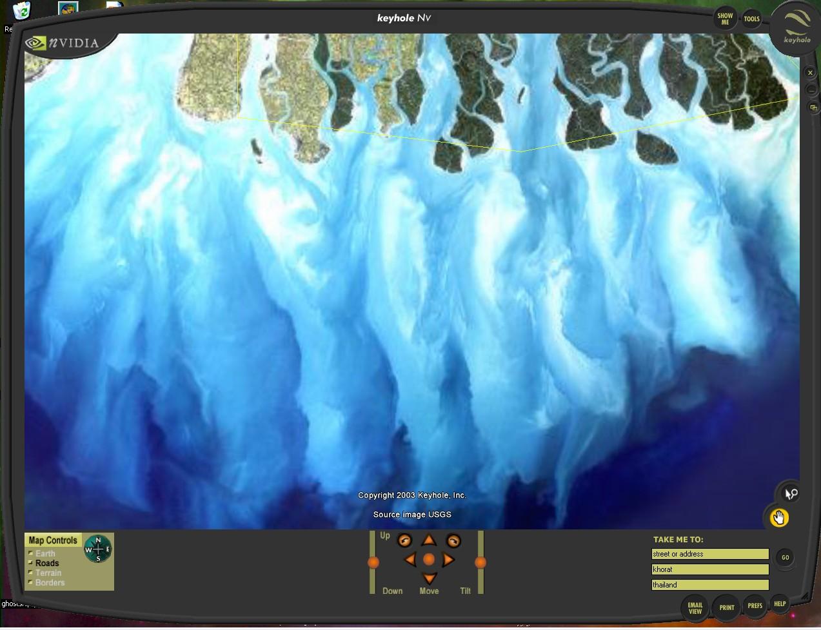821x630 pixels.
Task: Click the PRINT button
Action: (727, 607)
